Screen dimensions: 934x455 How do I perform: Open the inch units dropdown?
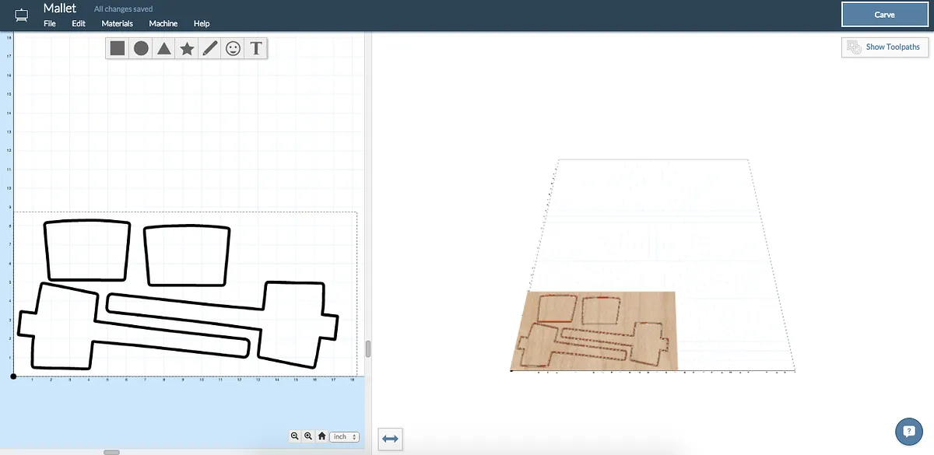344,436
